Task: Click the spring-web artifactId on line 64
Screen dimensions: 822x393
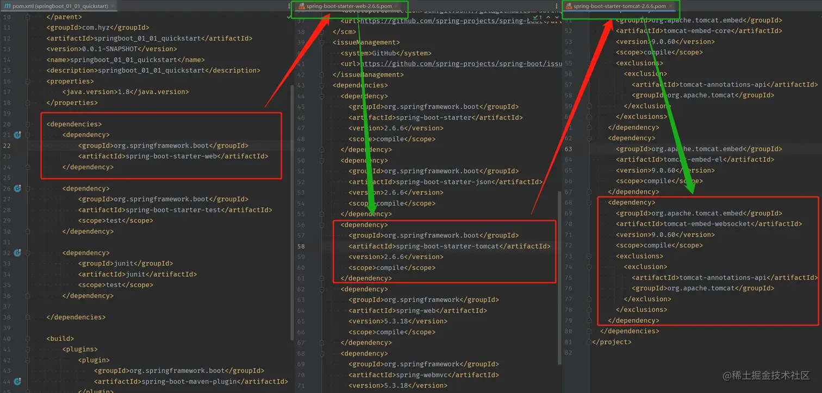Action: pos(416,310)
